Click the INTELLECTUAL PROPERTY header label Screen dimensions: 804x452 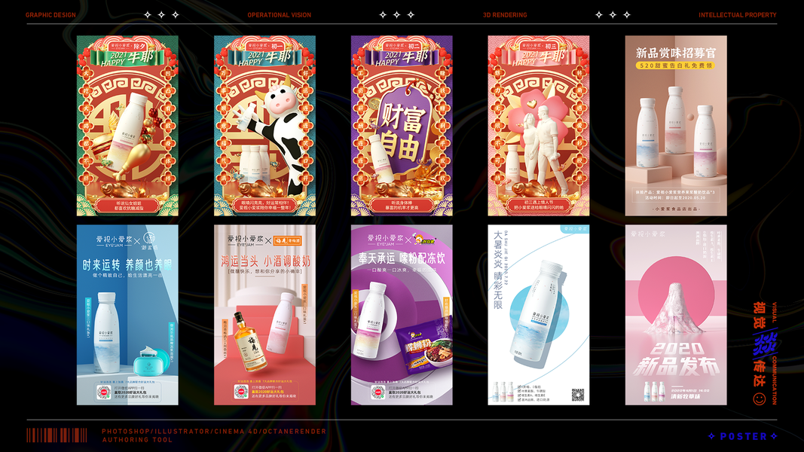[738, 15]
